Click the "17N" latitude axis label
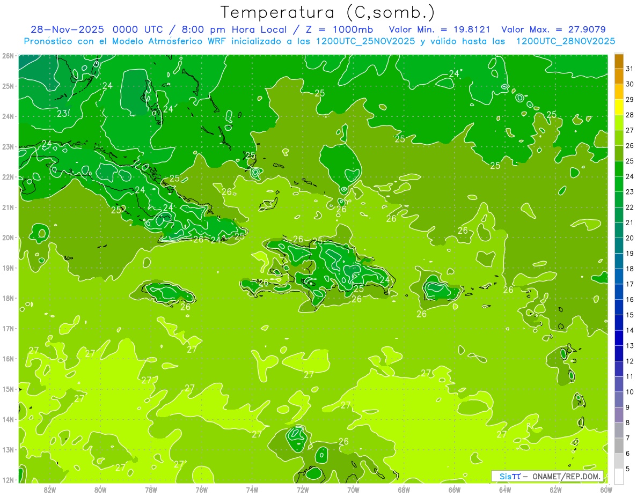644x497 pixels. click(8, 329)
